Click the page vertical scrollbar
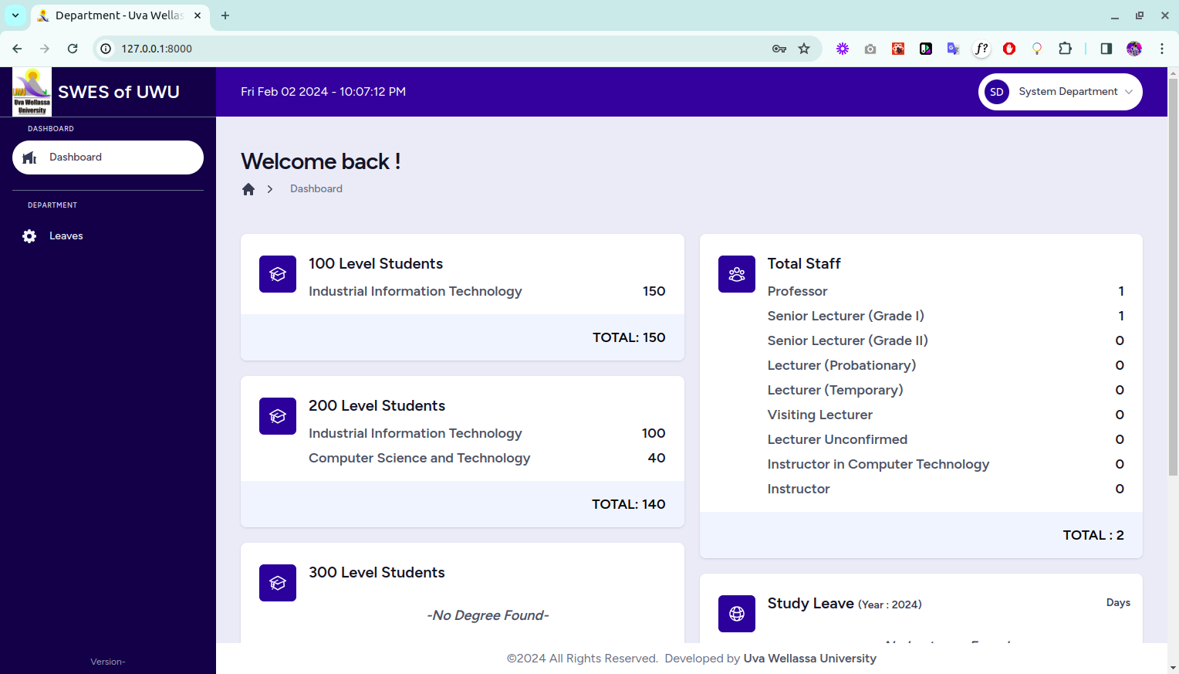Image resolution: width=1179 pixels, height=674 pixels. tap(1173, 309)
